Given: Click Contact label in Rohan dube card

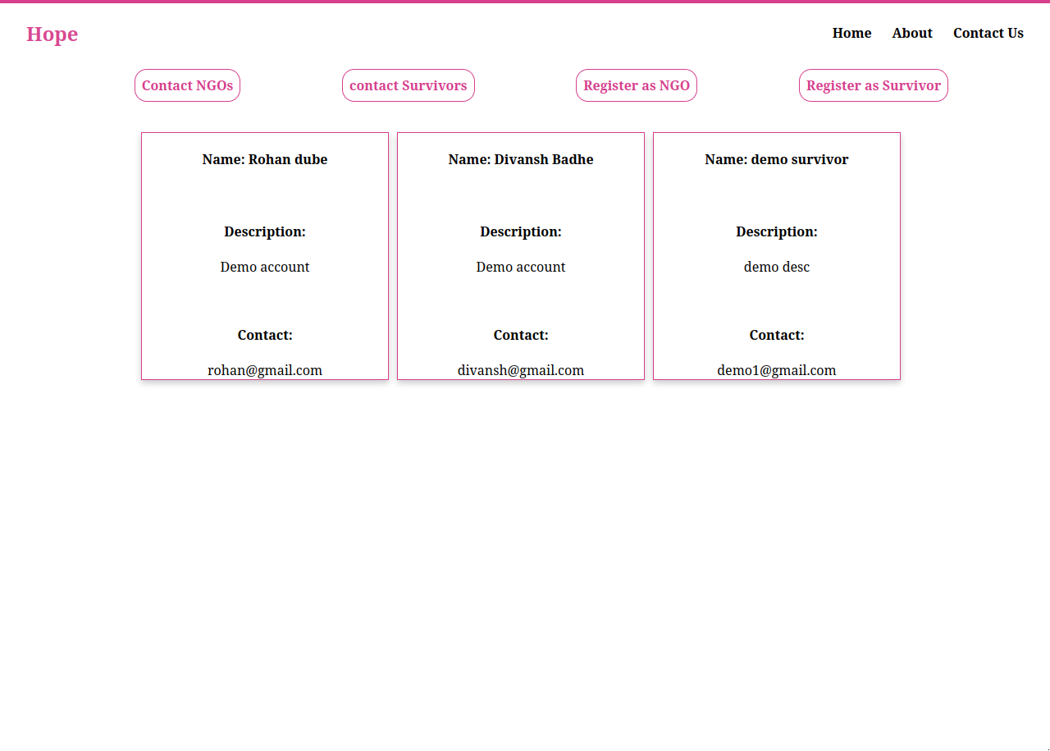Looking at the screenshot, I should click(x=265, y=335).
